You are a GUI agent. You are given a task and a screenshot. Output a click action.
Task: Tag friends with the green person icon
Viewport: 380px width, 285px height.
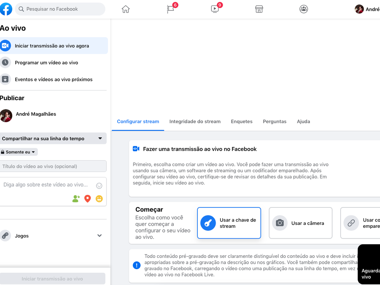coord(76,199)
